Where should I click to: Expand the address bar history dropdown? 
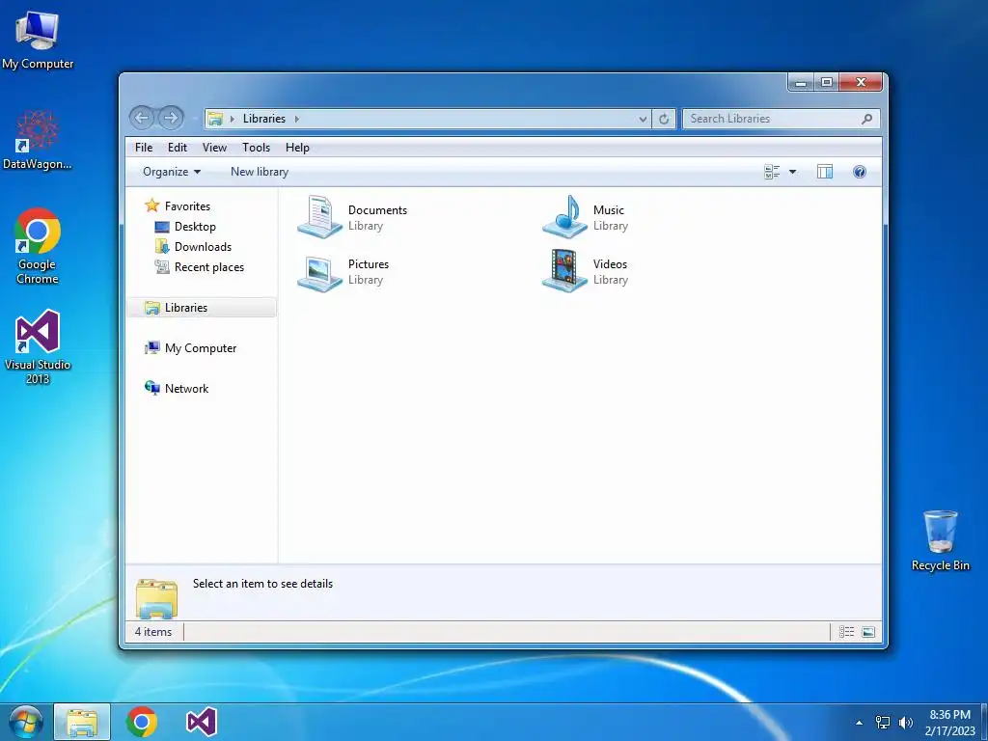pos(643,119)
